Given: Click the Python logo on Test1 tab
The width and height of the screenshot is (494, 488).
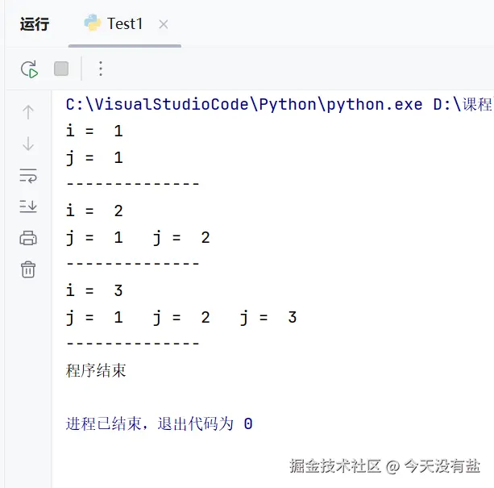Looking at the screenshot, I should click(x=93, y=23).
